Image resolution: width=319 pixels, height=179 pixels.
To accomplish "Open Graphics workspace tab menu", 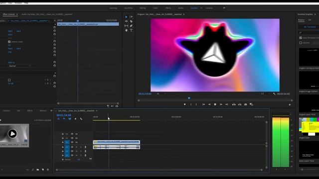I will point(201,8).
